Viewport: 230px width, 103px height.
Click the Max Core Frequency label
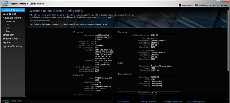click(196, 101)
